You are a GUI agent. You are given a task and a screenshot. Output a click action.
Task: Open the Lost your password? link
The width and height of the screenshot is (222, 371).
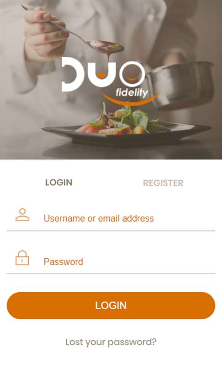coord(111,342)
